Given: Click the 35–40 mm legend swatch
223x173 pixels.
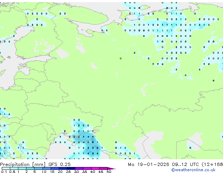Looking at the screenshot, I should 87,168.
